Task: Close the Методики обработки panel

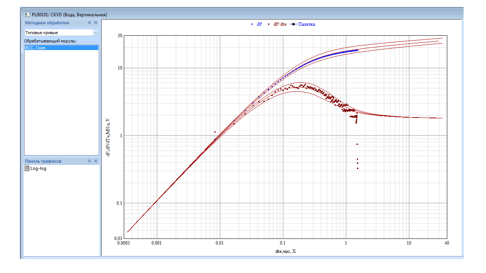Action: pyautogui.click(x=96, y=23)
